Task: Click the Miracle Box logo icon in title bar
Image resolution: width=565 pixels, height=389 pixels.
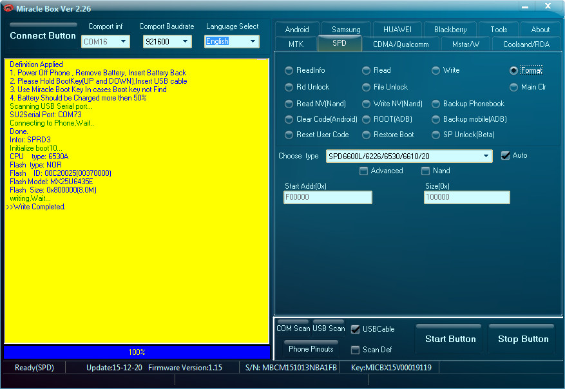Action: pyautogui.click(x=8, y=8)
